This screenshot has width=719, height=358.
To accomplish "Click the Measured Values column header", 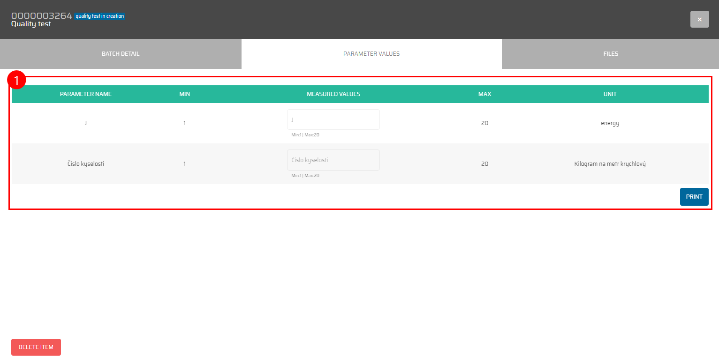I will [x=333, y=94].
